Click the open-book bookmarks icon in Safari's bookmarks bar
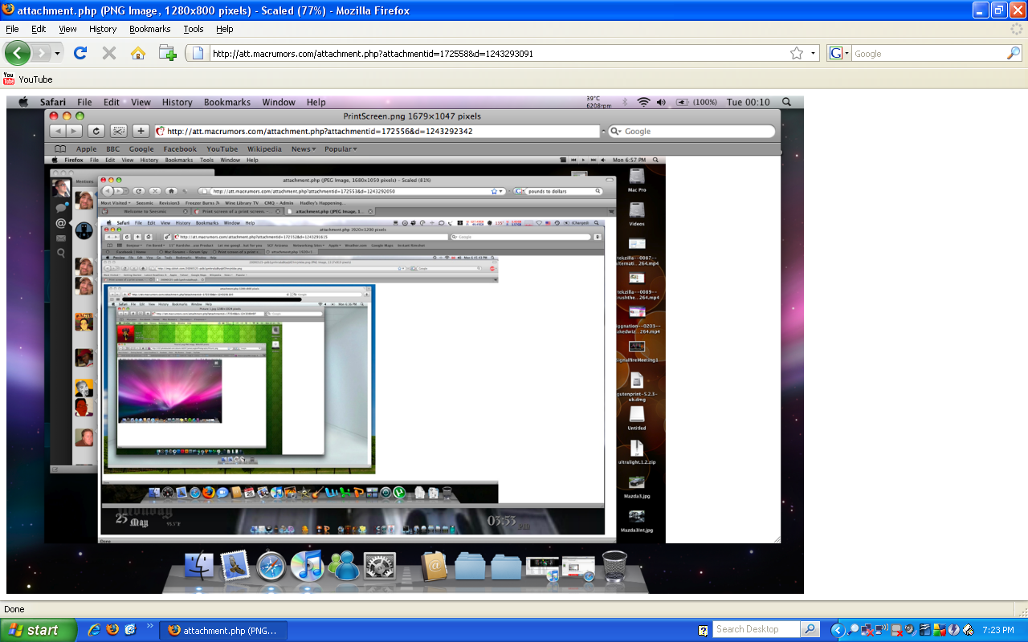The image size is (1028, 642). tap(60, 148)
